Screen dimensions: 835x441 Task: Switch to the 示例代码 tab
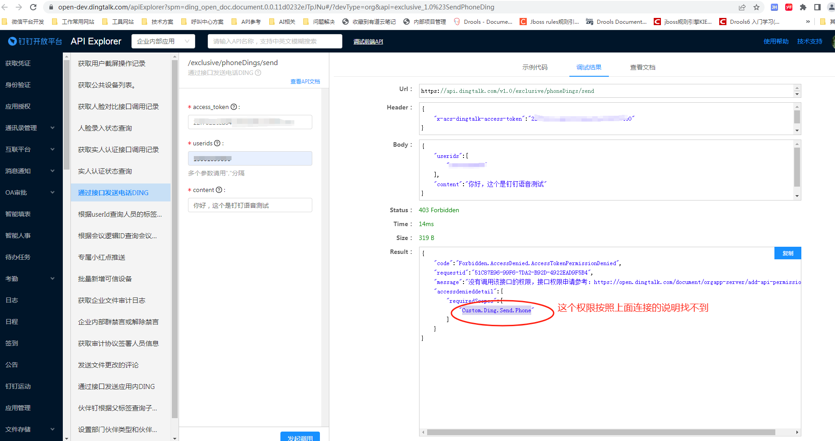pyautogui.click(x=535, y=67)
